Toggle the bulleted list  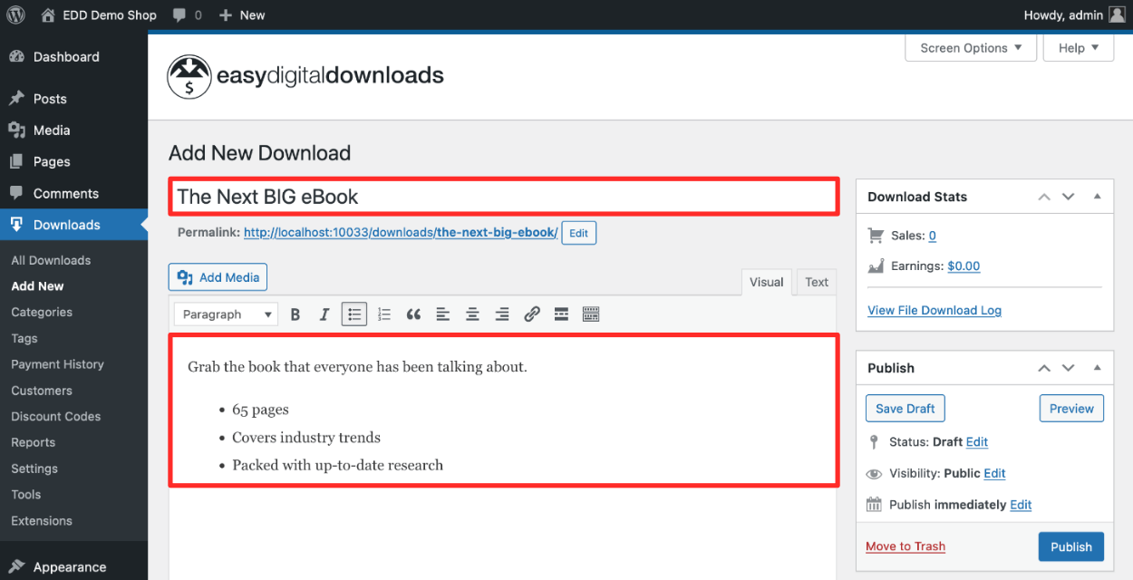pos(353,314)
